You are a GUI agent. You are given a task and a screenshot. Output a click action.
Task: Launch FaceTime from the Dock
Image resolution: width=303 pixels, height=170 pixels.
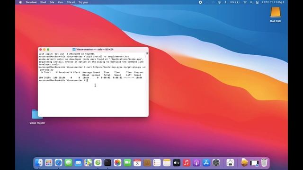tap(127, 162)
